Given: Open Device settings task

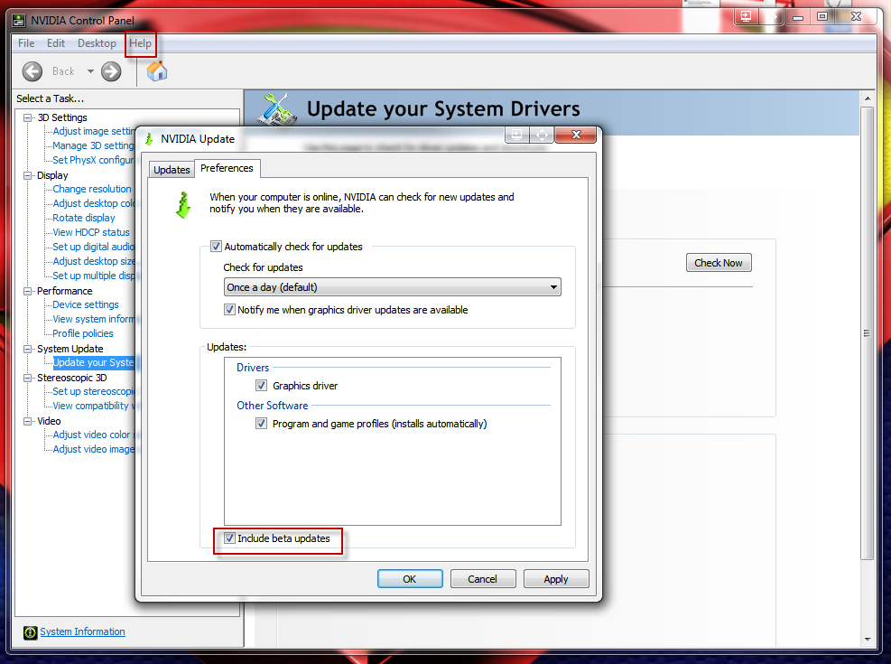Looking at the screenshot, I should click(x=86, y=304).
